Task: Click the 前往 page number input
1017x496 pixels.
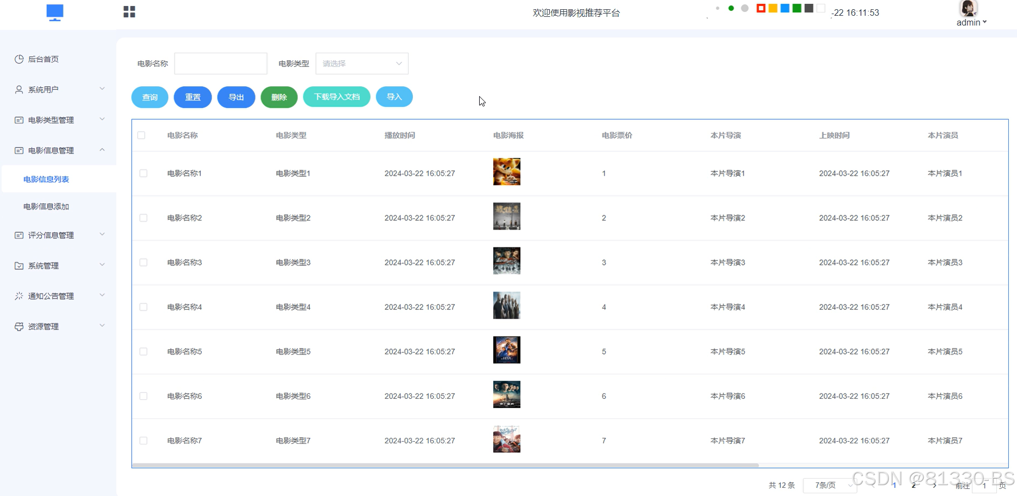Action: [984, 486]
